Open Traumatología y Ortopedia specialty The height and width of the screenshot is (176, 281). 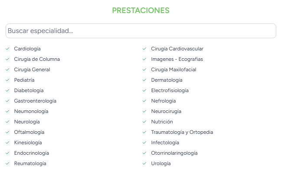(x=182, y=132)
